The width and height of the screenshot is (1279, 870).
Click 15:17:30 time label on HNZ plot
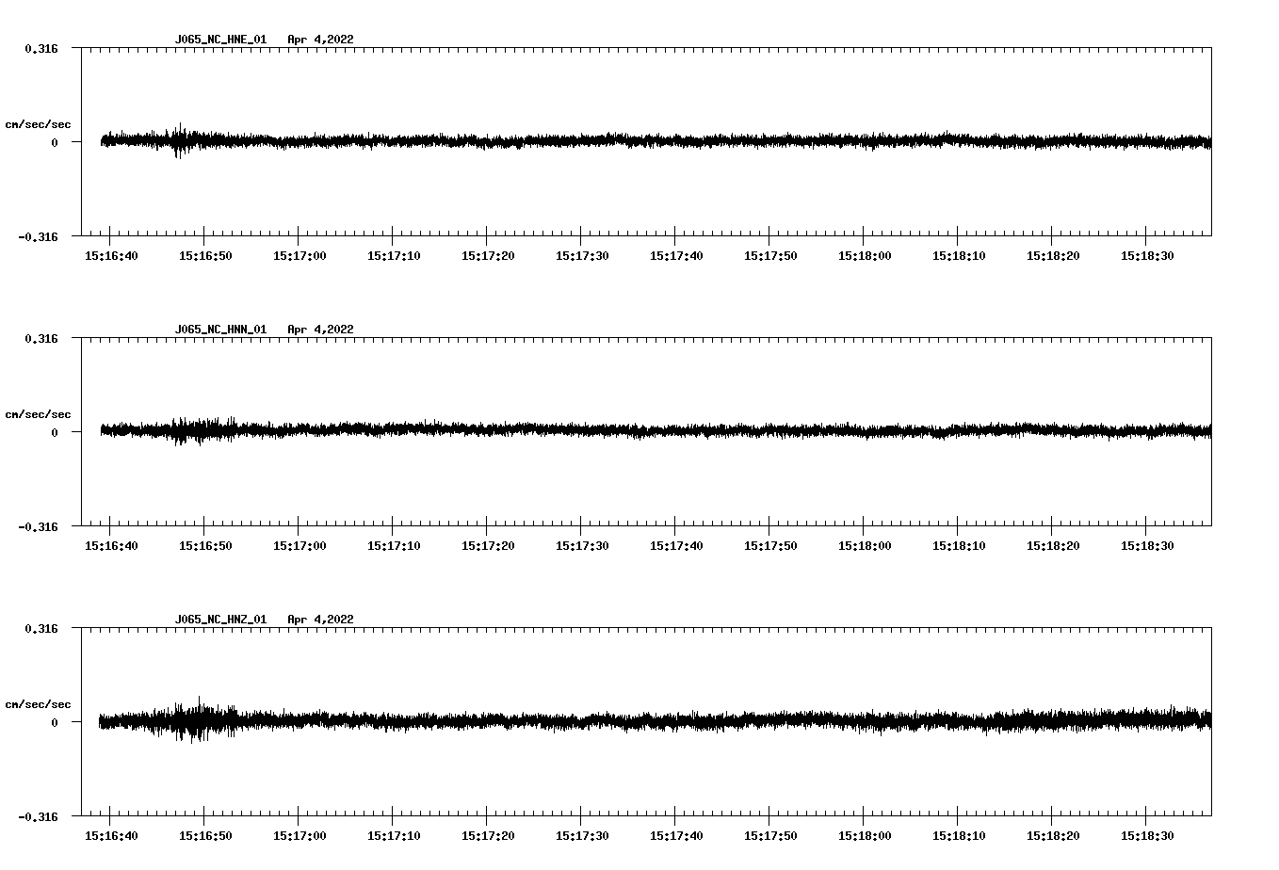582,835
